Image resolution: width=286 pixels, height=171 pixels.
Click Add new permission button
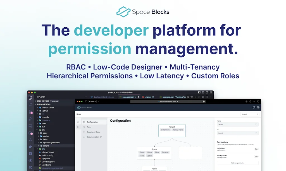coord(238,163)
